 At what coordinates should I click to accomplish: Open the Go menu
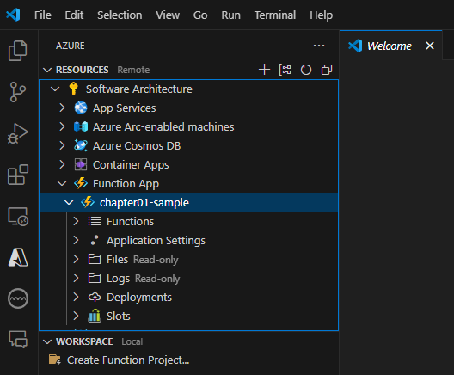click(x=200, y=15)
